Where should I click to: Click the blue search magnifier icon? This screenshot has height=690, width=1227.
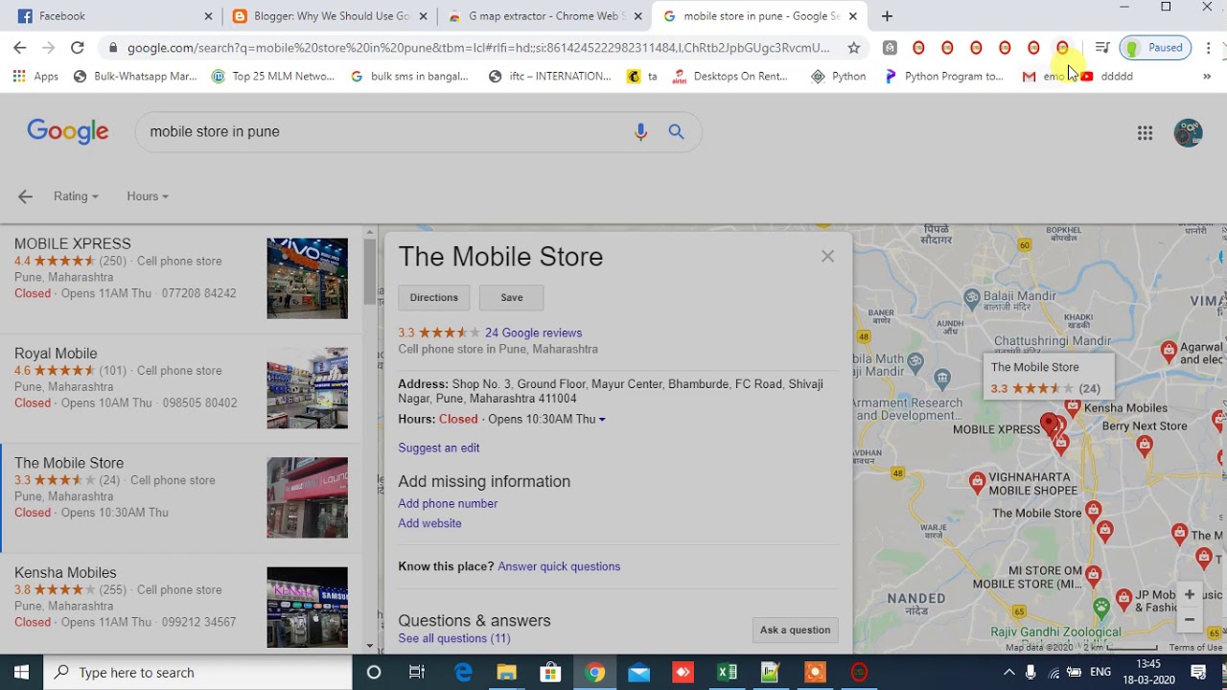pos(677,132)
